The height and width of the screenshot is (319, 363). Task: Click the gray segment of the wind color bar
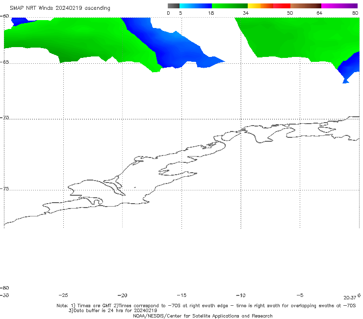pyautogui.click(x=173, y=6)
